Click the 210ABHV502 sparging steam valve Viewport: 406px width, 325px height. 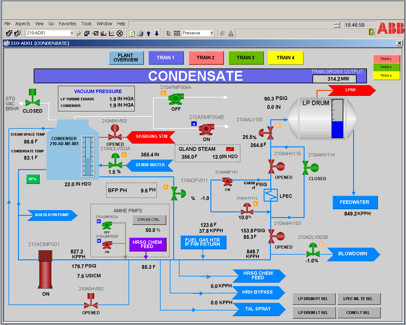[115, 133]
